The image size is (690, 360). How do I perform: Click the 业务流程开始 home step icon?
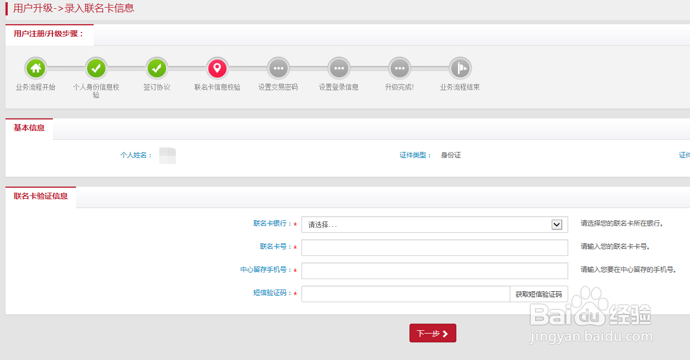[x=36, y=68]
